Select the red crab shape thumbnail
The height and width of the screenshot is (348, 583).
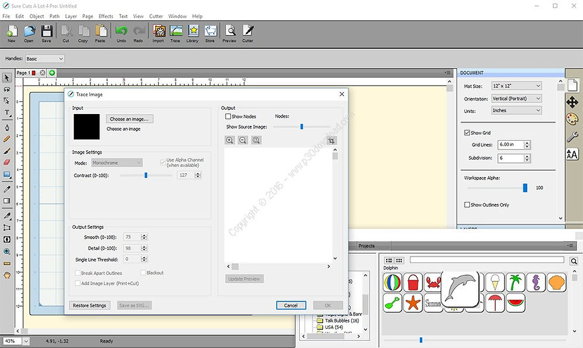(x=433, y=283)
